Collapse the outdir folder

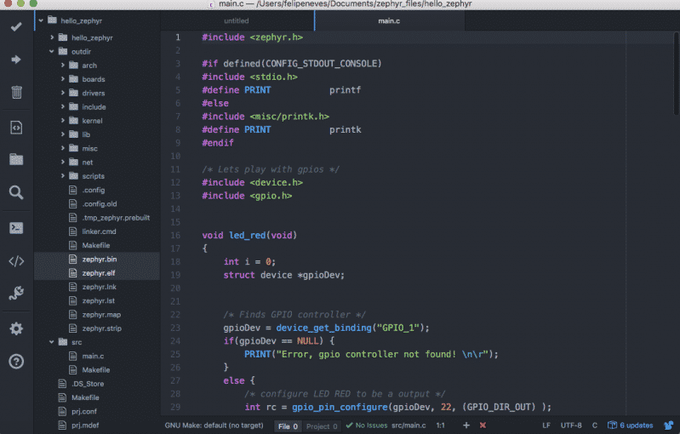pyautogui.click(x=52, y=52)
